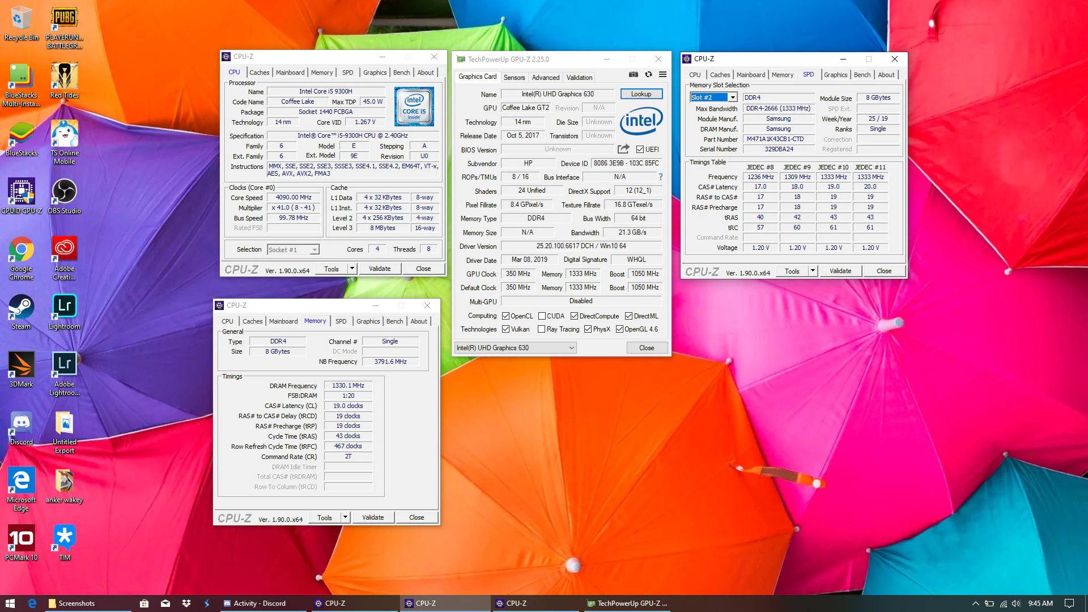
Task: Open the Mail app on the taskbar
Action: pyautogui.click(x=165, y=603)
